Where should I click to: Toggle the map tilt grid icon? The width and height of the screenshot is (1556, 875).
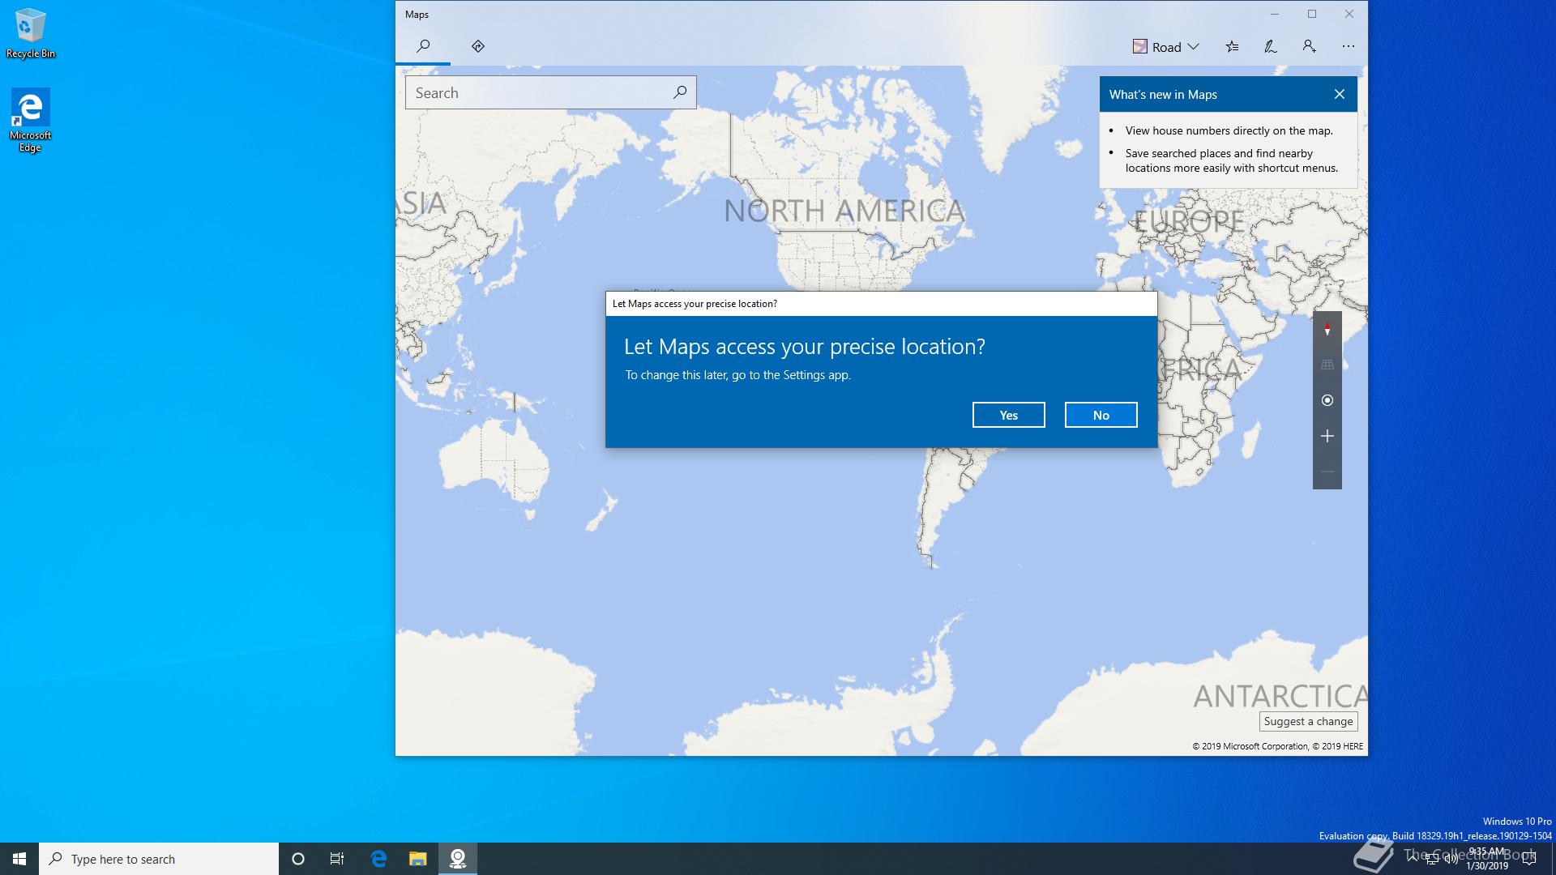(x=1327, y=365)
